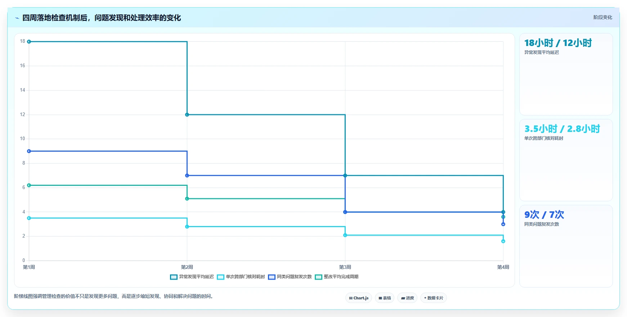Click the 同类问题复发次数 card caption
This screenshot has height=317, width=627.
542,224
